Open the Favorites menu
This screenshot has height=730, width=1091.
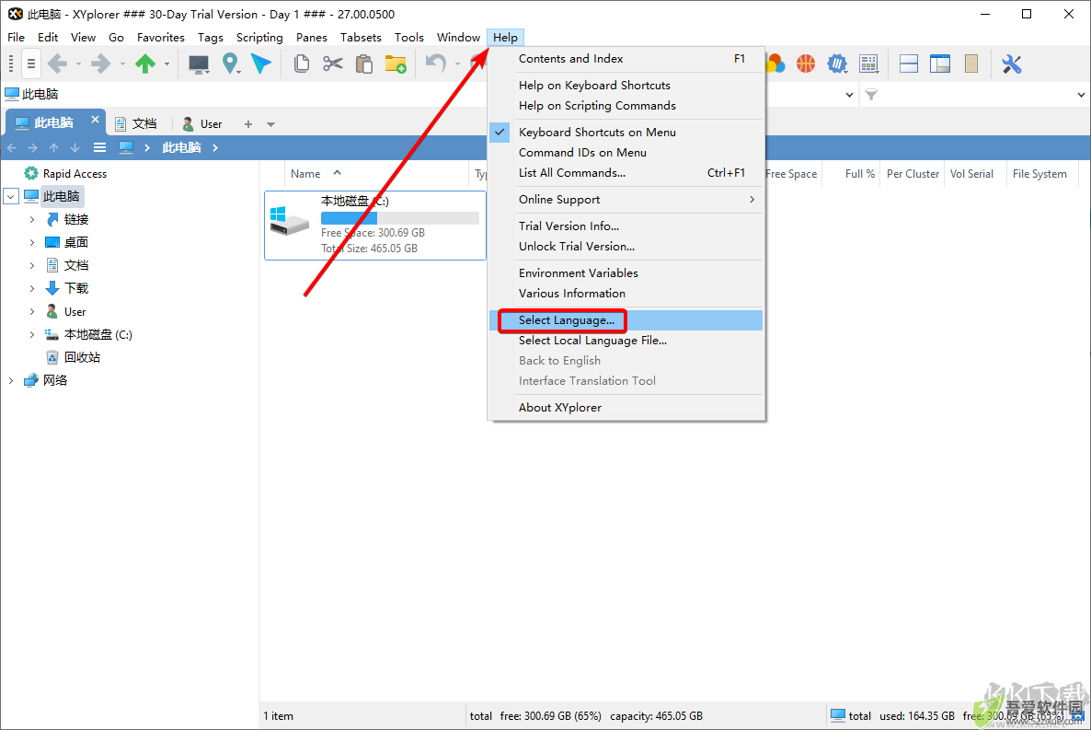coord(161,38)
